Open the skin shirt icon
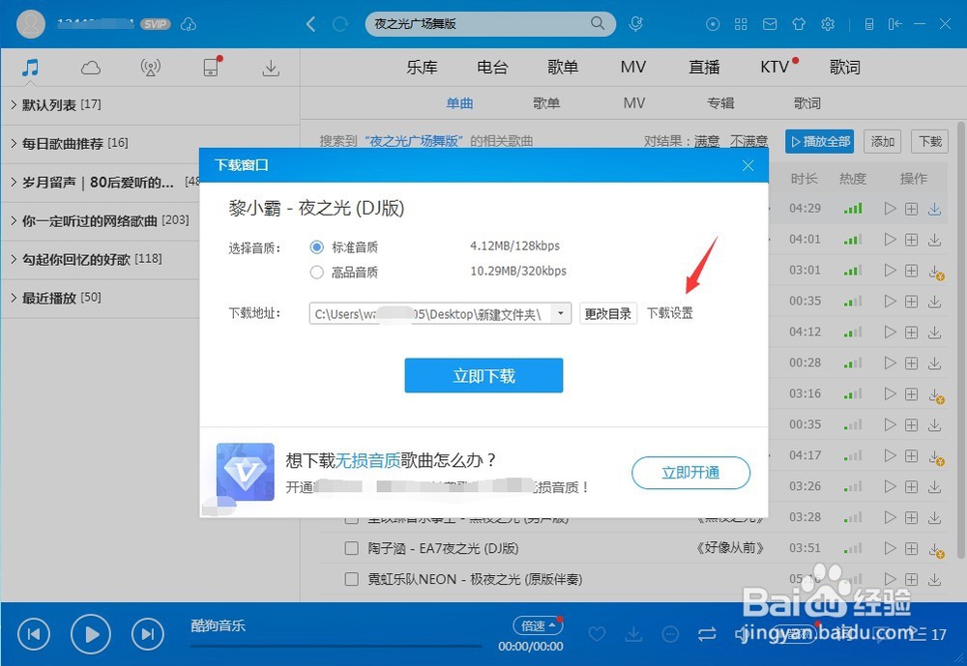Screen dimensions: 967x666 click(799, 24)
